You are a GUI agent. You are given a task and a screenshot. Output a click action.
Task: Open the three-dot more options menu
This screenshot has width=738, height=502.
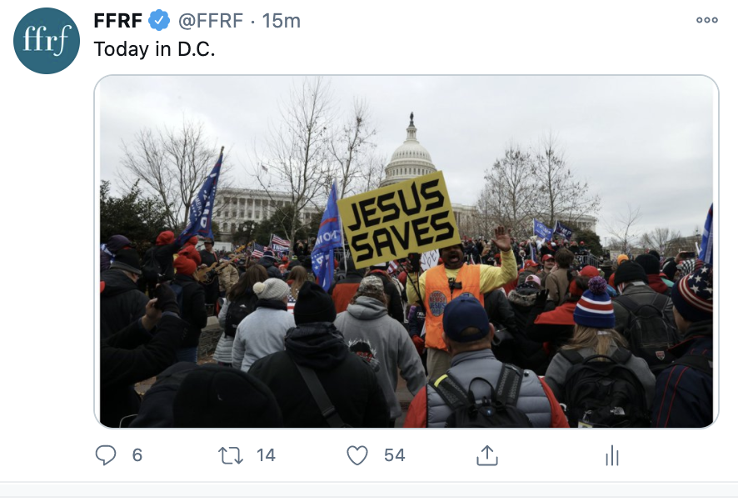(707, 20)
